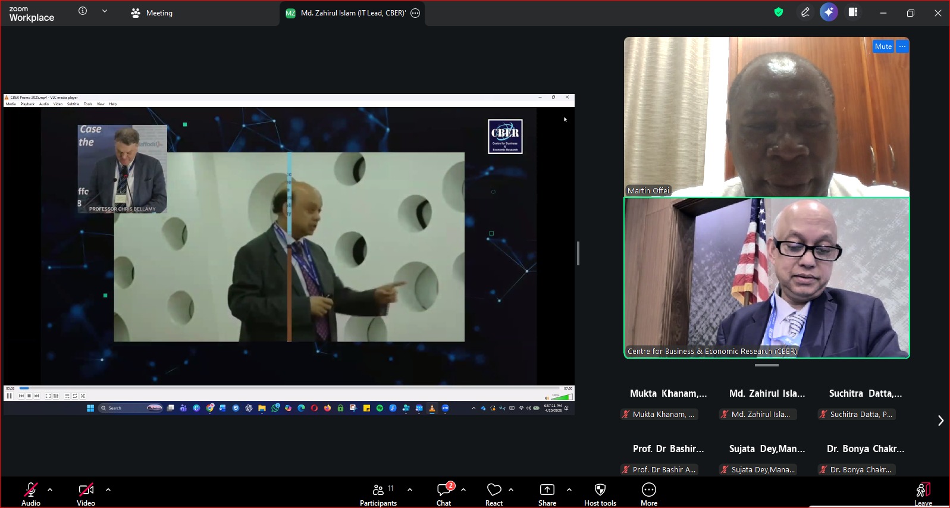The image size is (950, 508).
Task: Toggle the view layout icon
Action: [x=852, y=12]
